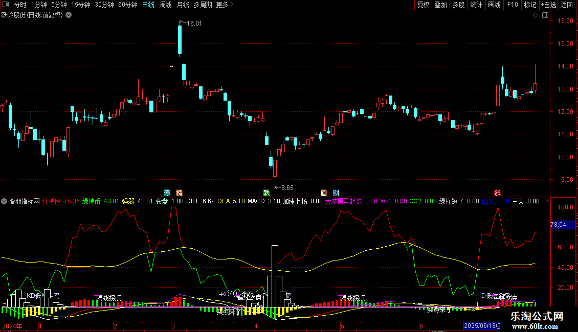578x332 pixels.
Task: Open dropdown beside 跃岭股份(日线.前复权) title
Action: pos(69,15)
